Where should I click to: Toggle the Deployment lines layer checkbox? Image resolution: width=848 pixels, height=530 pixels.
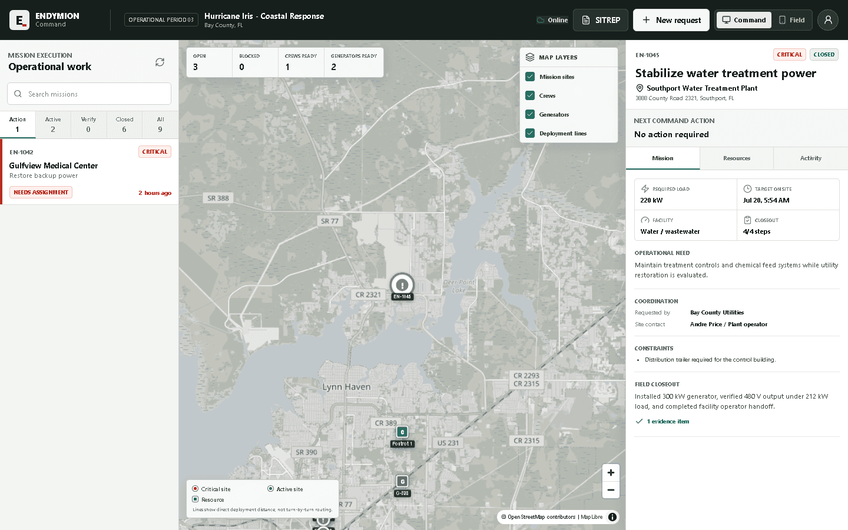(530, 133)
